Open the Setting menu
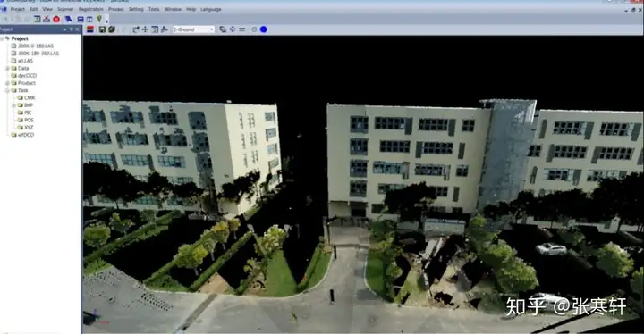The width and height of the screenshot is (644, 334). (136, 9)
